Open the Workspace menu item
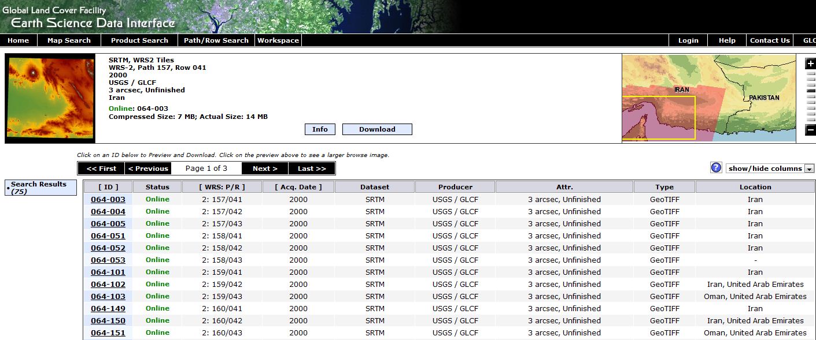This screenshot has height=340, width=816. [278, 40]
